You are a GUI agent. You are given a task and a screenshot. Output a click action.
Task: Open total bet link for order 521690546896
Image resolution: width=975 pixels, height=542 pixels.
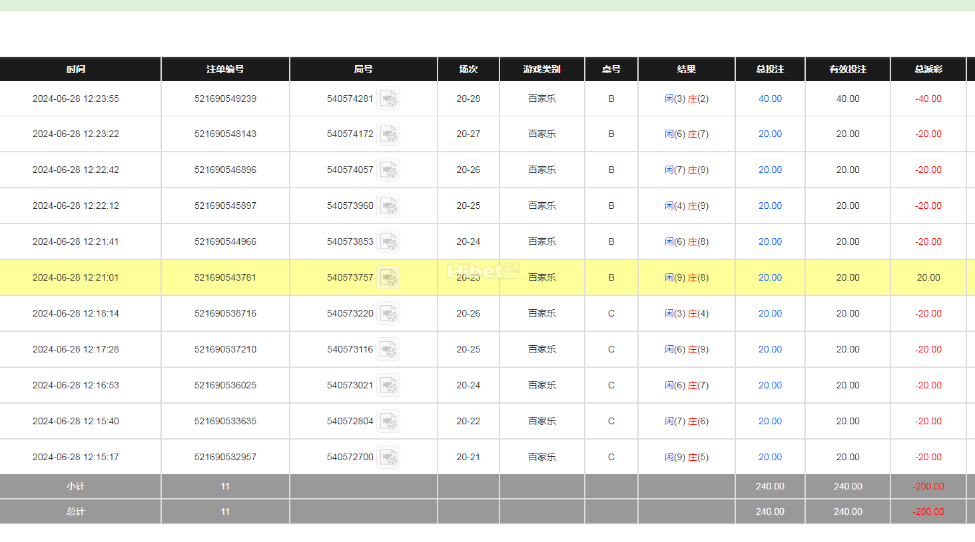(770, 170)
